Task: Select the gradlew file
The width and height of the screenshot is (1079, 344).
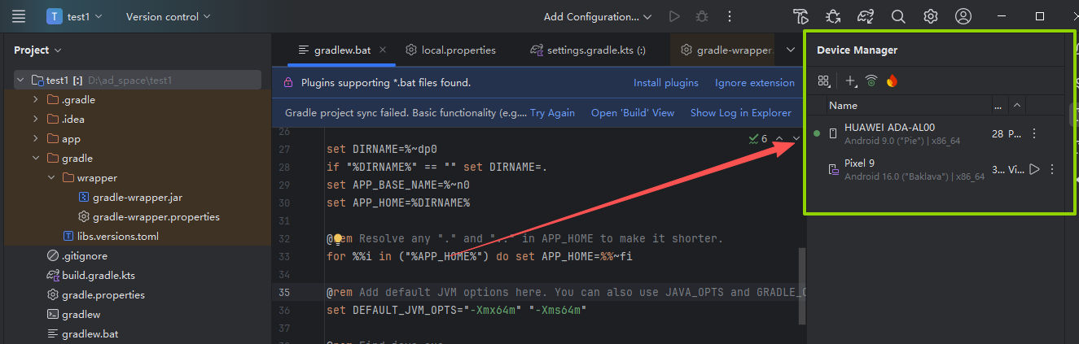Action: point(72,315)
